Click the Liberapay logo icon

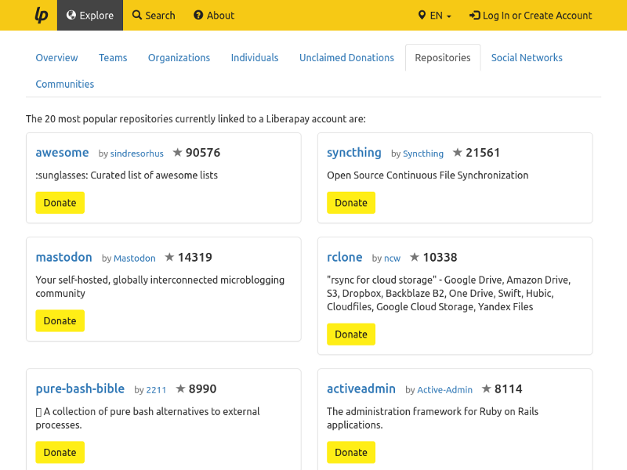[42, 15]
